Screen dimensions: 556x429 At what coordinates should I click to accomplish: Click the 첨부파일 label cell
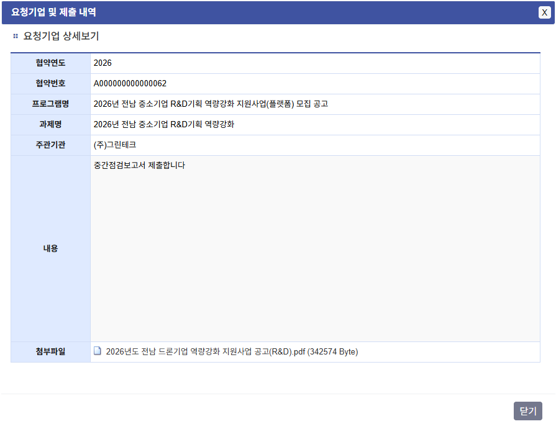pyautogui.click(x=51, y=352)
